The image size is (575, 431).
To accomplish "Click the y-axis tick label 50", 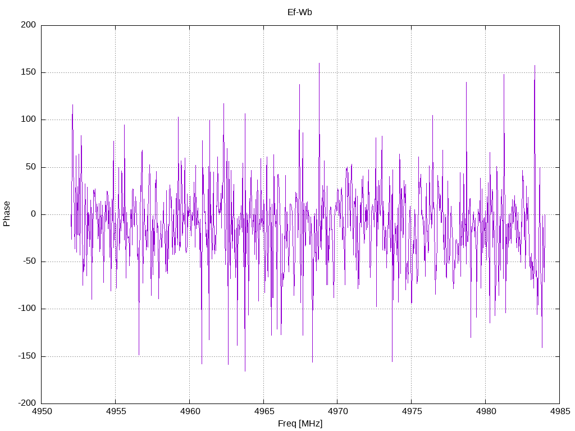I will tap(31, 167).
